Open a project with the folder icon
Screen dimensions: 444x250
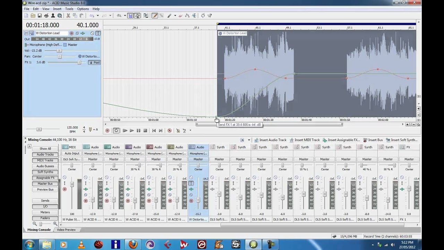point(33,16)
